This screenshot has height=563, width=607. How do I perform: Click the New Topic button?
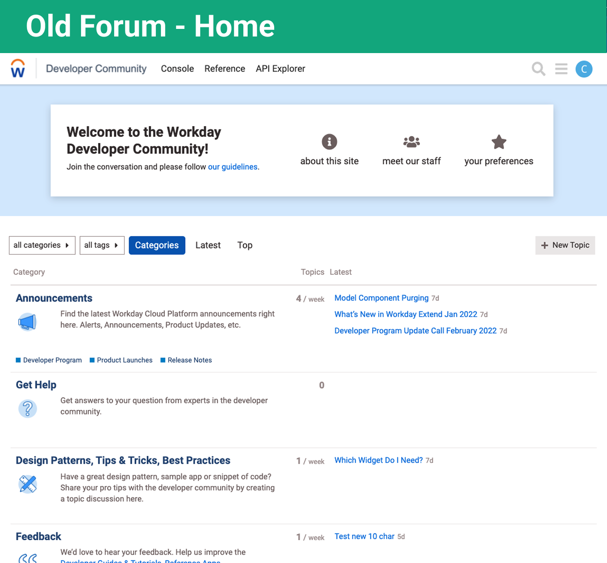tap(565, 245)
